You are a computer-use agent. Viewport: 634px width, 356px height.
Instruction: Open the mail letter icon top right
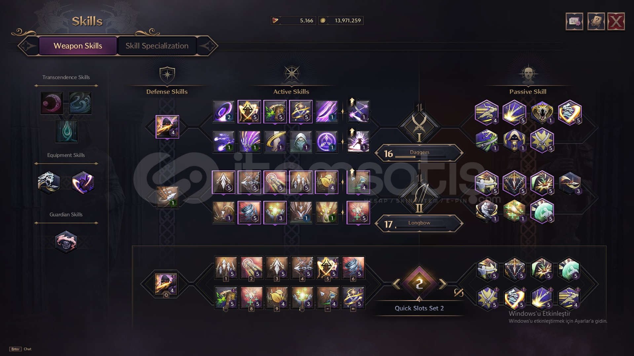click(574, 21)
